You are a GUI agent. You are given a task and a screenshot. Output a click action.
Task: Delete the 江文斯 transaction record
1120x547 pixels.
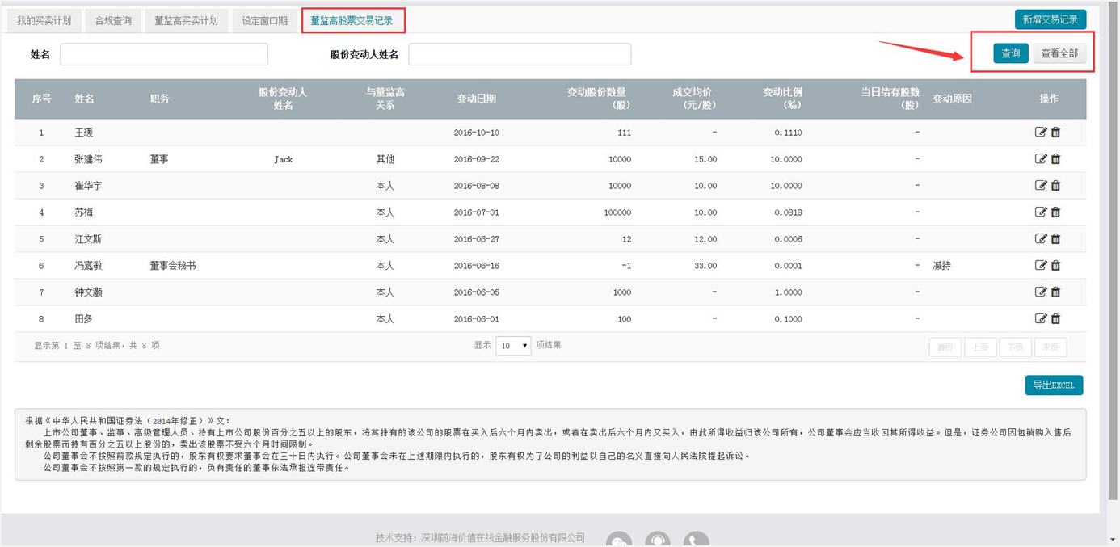1055,239
